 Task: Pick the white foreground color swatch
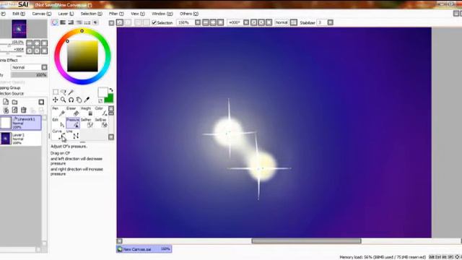103,92
